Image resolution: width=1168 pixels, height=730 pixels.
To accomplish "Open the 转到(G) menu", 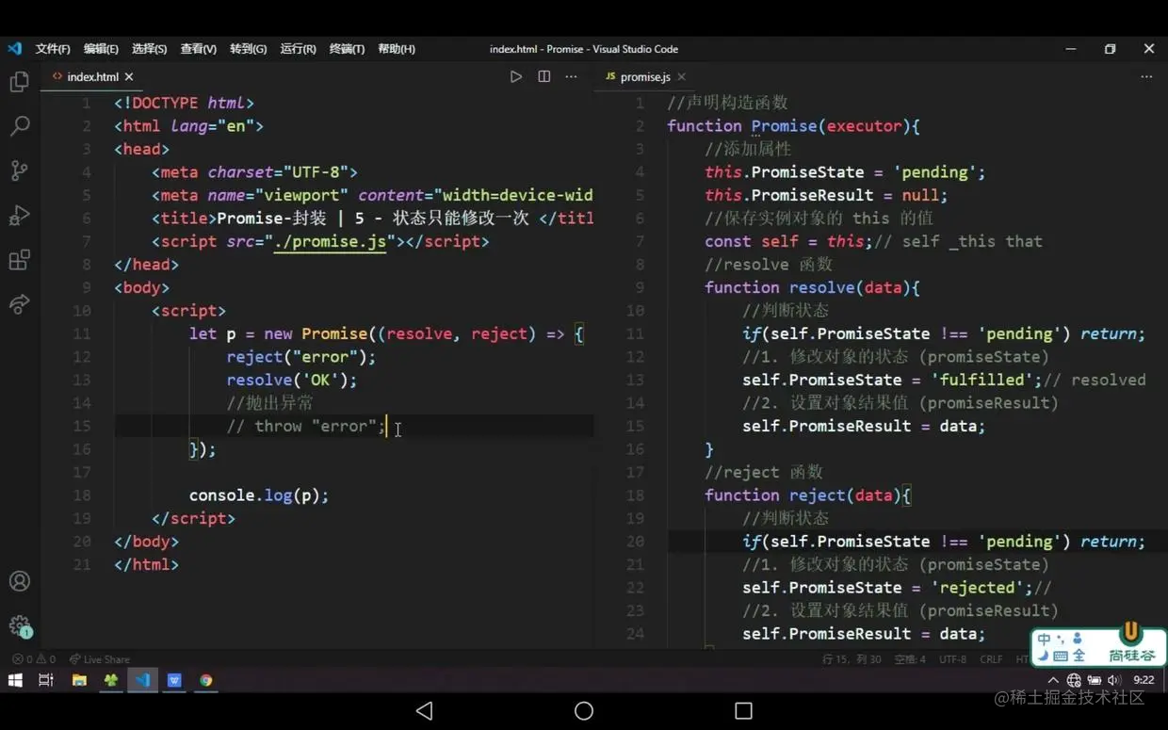I will 248,49.
